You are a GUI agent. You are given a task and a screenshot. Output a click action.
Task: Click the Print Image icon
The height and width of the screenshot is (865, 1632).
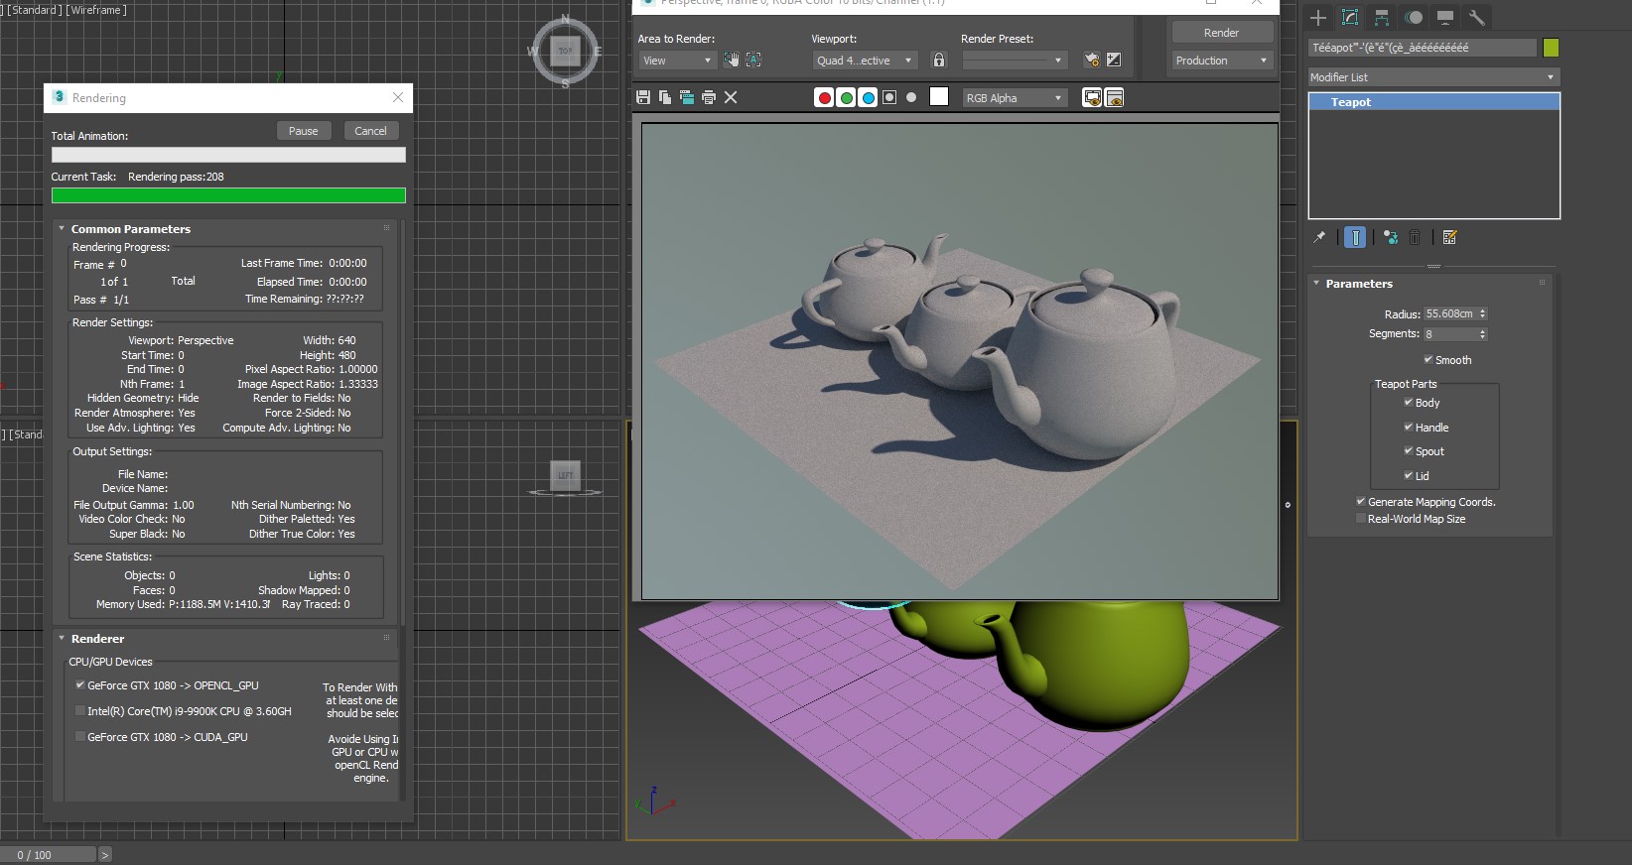coord(709,97)
